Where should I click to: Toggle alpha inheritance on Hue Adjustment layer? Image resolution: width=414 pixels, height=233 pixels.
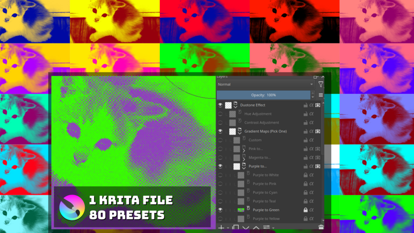[311, 114]
